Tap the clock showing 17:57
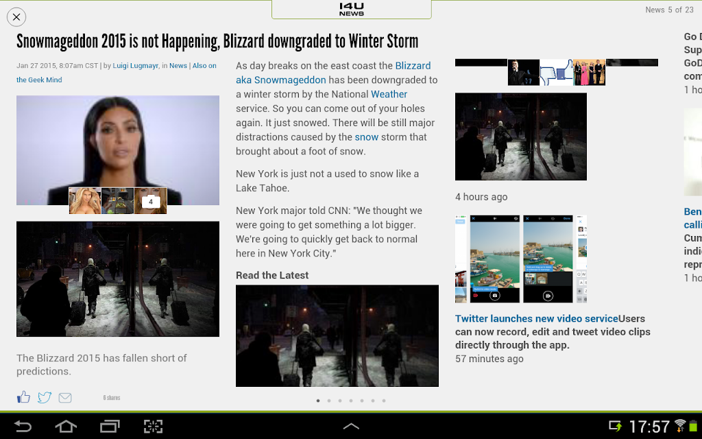Viewport: 702px width, 439px height. (x=649, y=427)
